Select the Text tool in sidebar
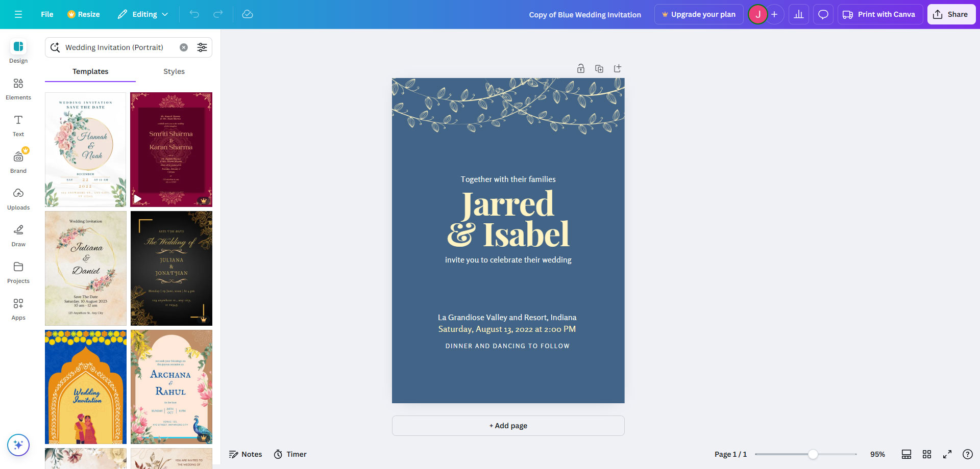Screen dimensions: 980x469 (x=18, y=125)
